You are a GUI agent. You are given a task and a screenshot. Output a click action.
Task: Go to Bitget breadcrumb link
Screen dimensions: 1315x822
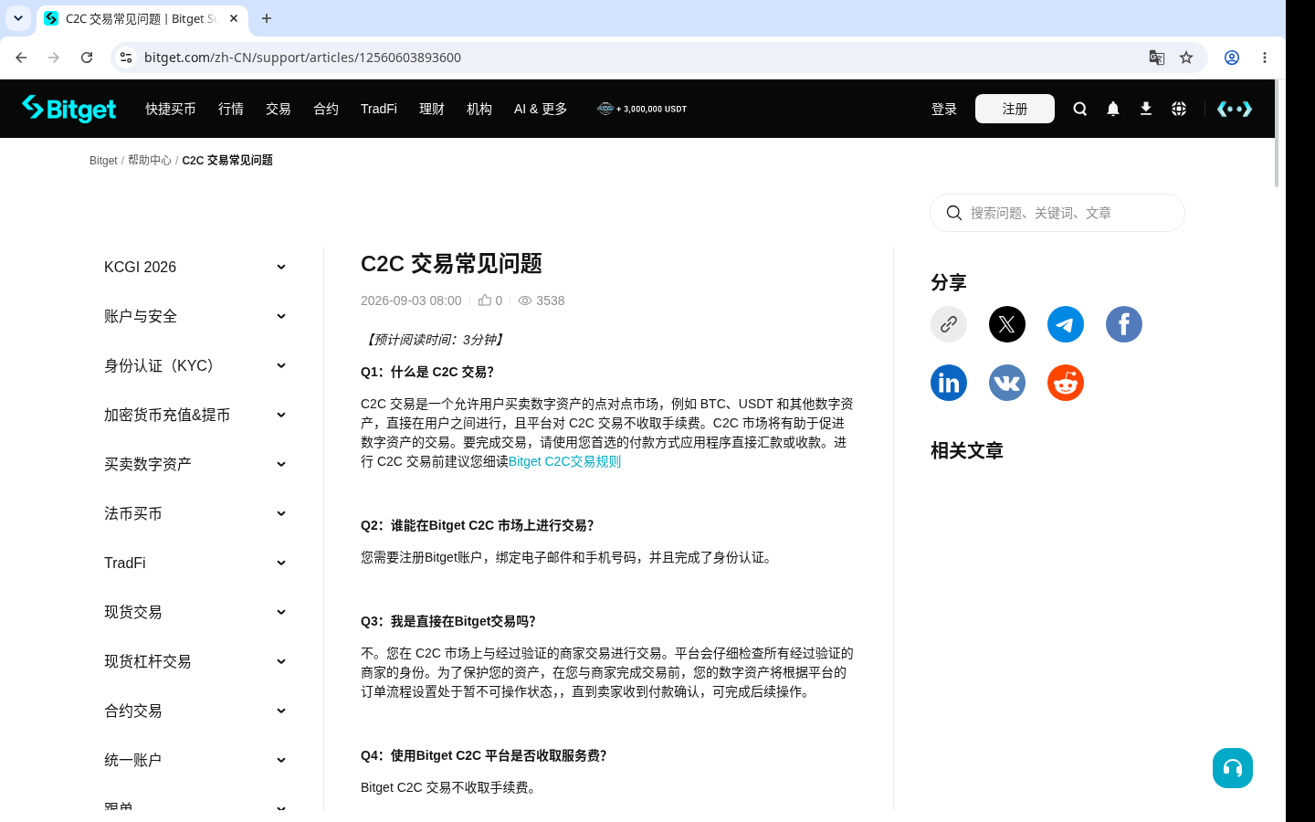tap(103, 160)
